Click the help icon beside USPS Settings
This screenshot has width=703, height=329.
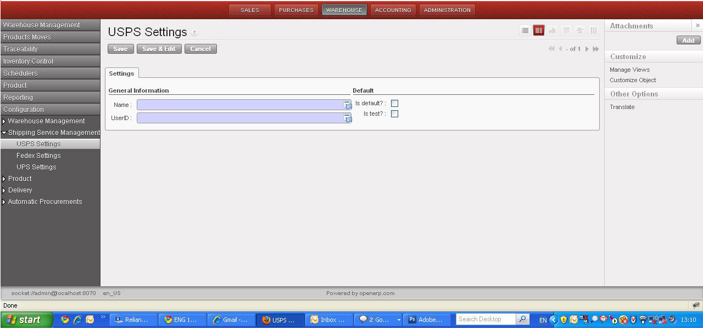pos(194,33)
